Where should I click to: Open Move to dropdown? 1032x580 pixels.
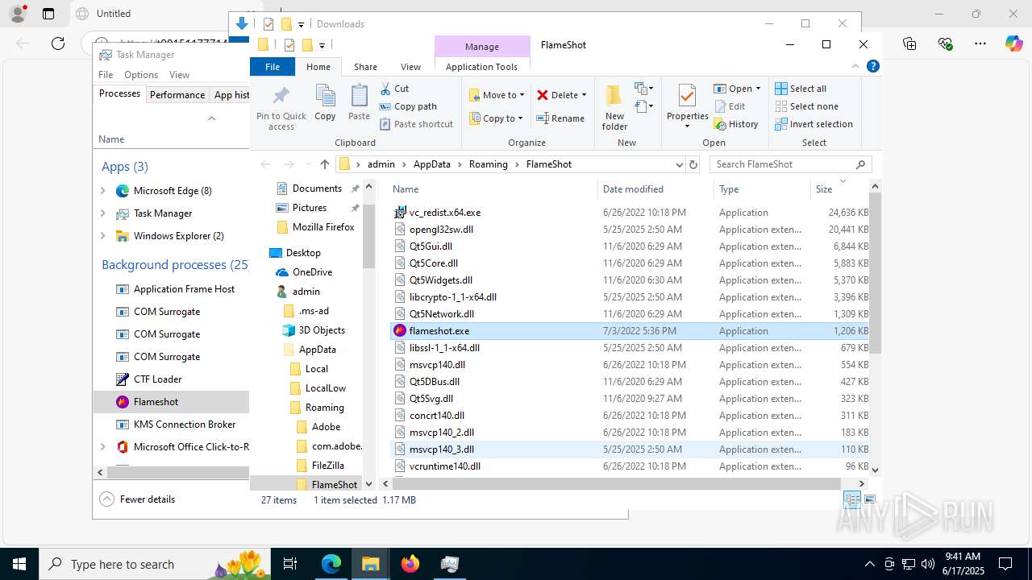497,95
